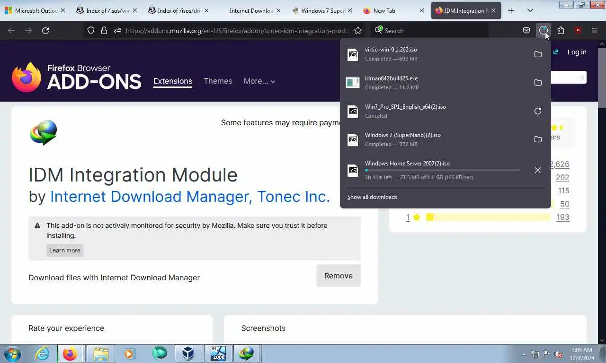Show hidden tray icons arrow
This screenshot has height=363, width=606.
click(x=524, y=354)
